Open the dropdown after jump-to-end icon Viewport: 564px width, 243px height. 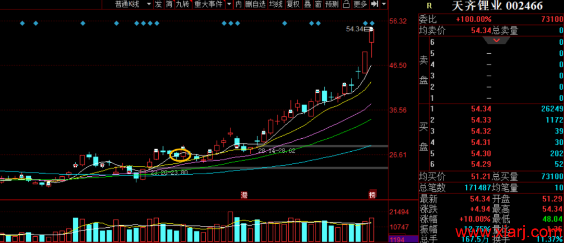click(x=384, y=4)
